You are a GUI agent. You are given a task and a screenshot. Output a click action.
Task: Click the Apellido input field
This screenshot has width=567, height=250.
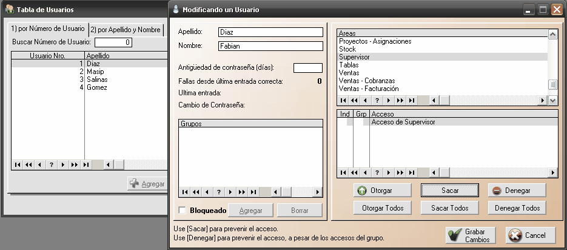pyautogui.click(x=270, y=32)
